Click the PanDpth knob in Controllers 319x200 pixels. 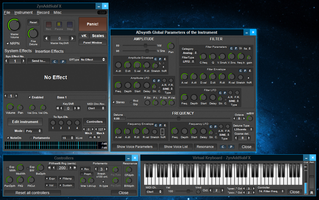[x=9, y=180]
